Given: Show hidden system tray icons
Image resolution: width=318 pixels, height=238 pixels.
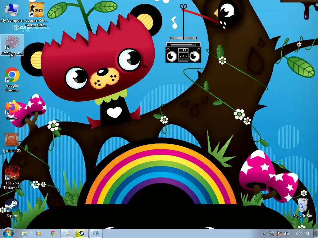Looking at the screenshot, I should (264, 234).
